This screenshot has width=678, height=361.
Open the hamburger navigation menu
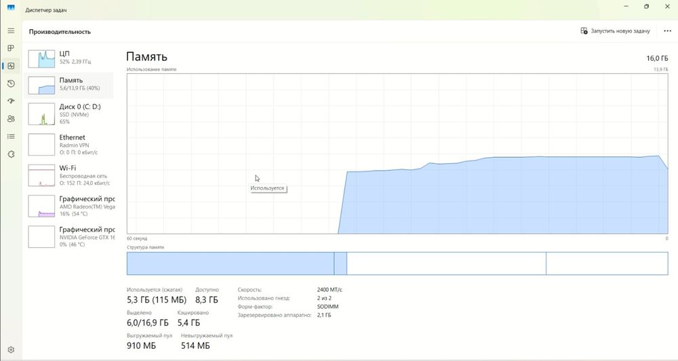pyautogui.click(x=12, y=30)
